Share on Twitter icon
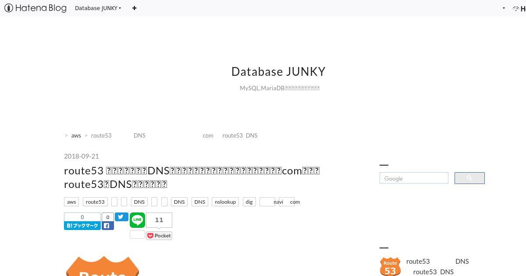The width and height of the screenshot is (526, 276). coord(121,217)
